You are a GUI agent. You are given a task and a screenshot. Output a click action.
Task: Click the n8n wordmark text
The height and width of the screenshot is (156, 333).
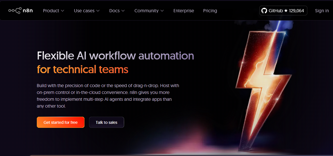pyautogui.click(x=28, y=11)
